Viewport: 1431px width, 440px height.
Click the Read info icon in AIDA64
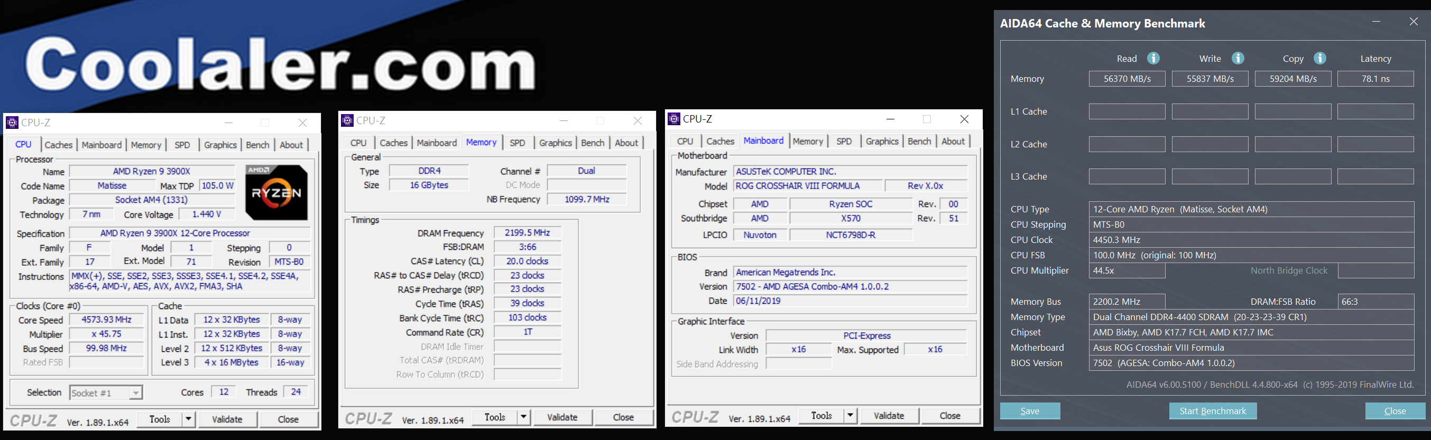pos(1153,58)
